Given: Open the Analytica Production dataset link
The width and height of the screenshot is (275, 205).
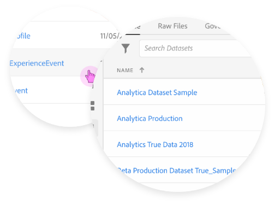Looking at the screenshot, I should pyautogui.click(x=150, y=119).
